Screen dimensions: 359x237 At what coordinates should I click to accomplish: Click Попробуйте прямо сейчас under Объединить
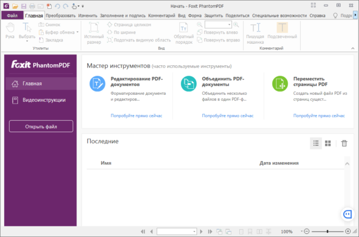228,116
